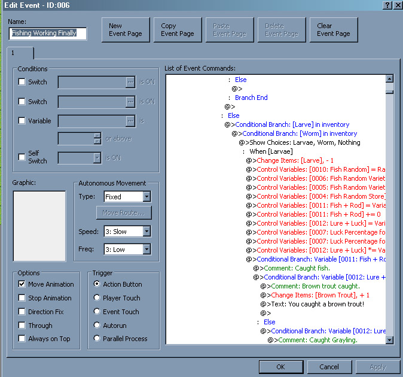
Task: Click the Move Route button
Action: pyautogui.click(x=124, y=212)
